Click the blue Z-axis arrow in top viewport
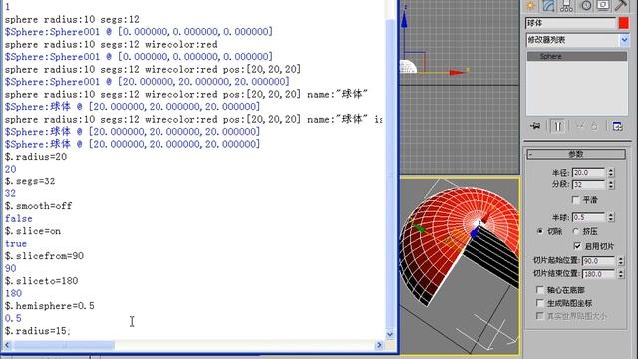 point(404,20)
